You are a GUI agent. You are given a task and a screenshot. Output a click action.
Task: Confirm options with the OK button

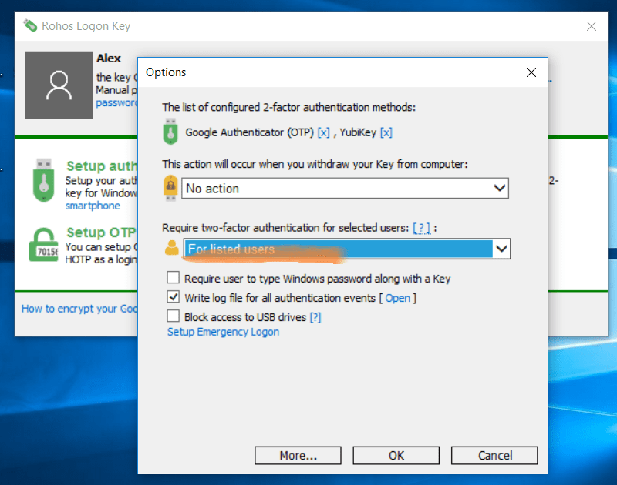396,455
